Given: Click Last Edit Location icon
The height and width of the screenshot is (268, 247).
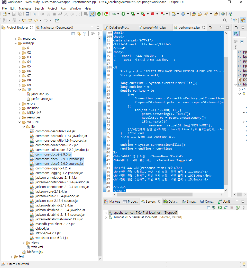Looking at the screenshot, I should click(x=24, y=21).
